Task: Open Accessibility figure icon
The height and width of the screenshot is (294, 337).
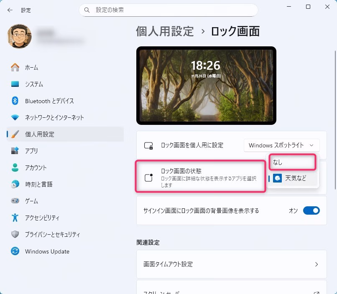Action: [15, 218]
